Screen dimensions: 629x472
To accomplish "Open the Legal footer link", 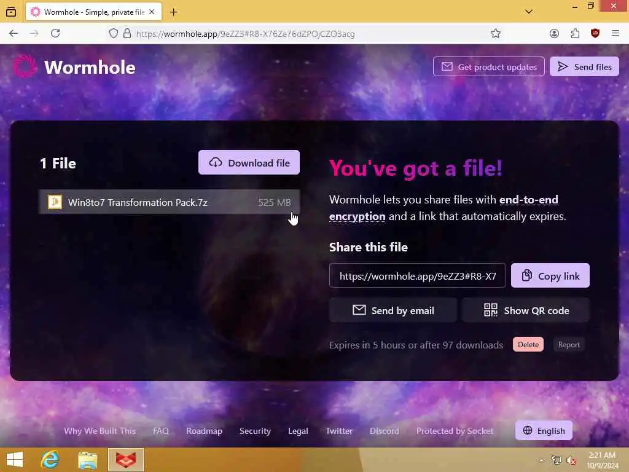I will coord(298,431).
